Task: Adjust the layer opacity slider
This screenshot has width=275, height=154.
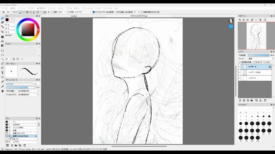Action: pos(259,55)
